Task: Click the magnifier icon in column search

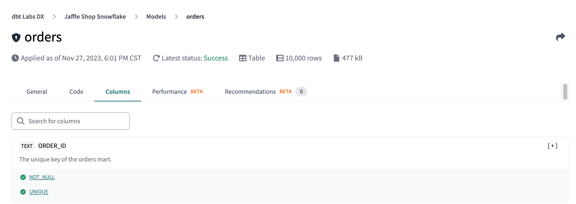Action: (x=21, y=121)
